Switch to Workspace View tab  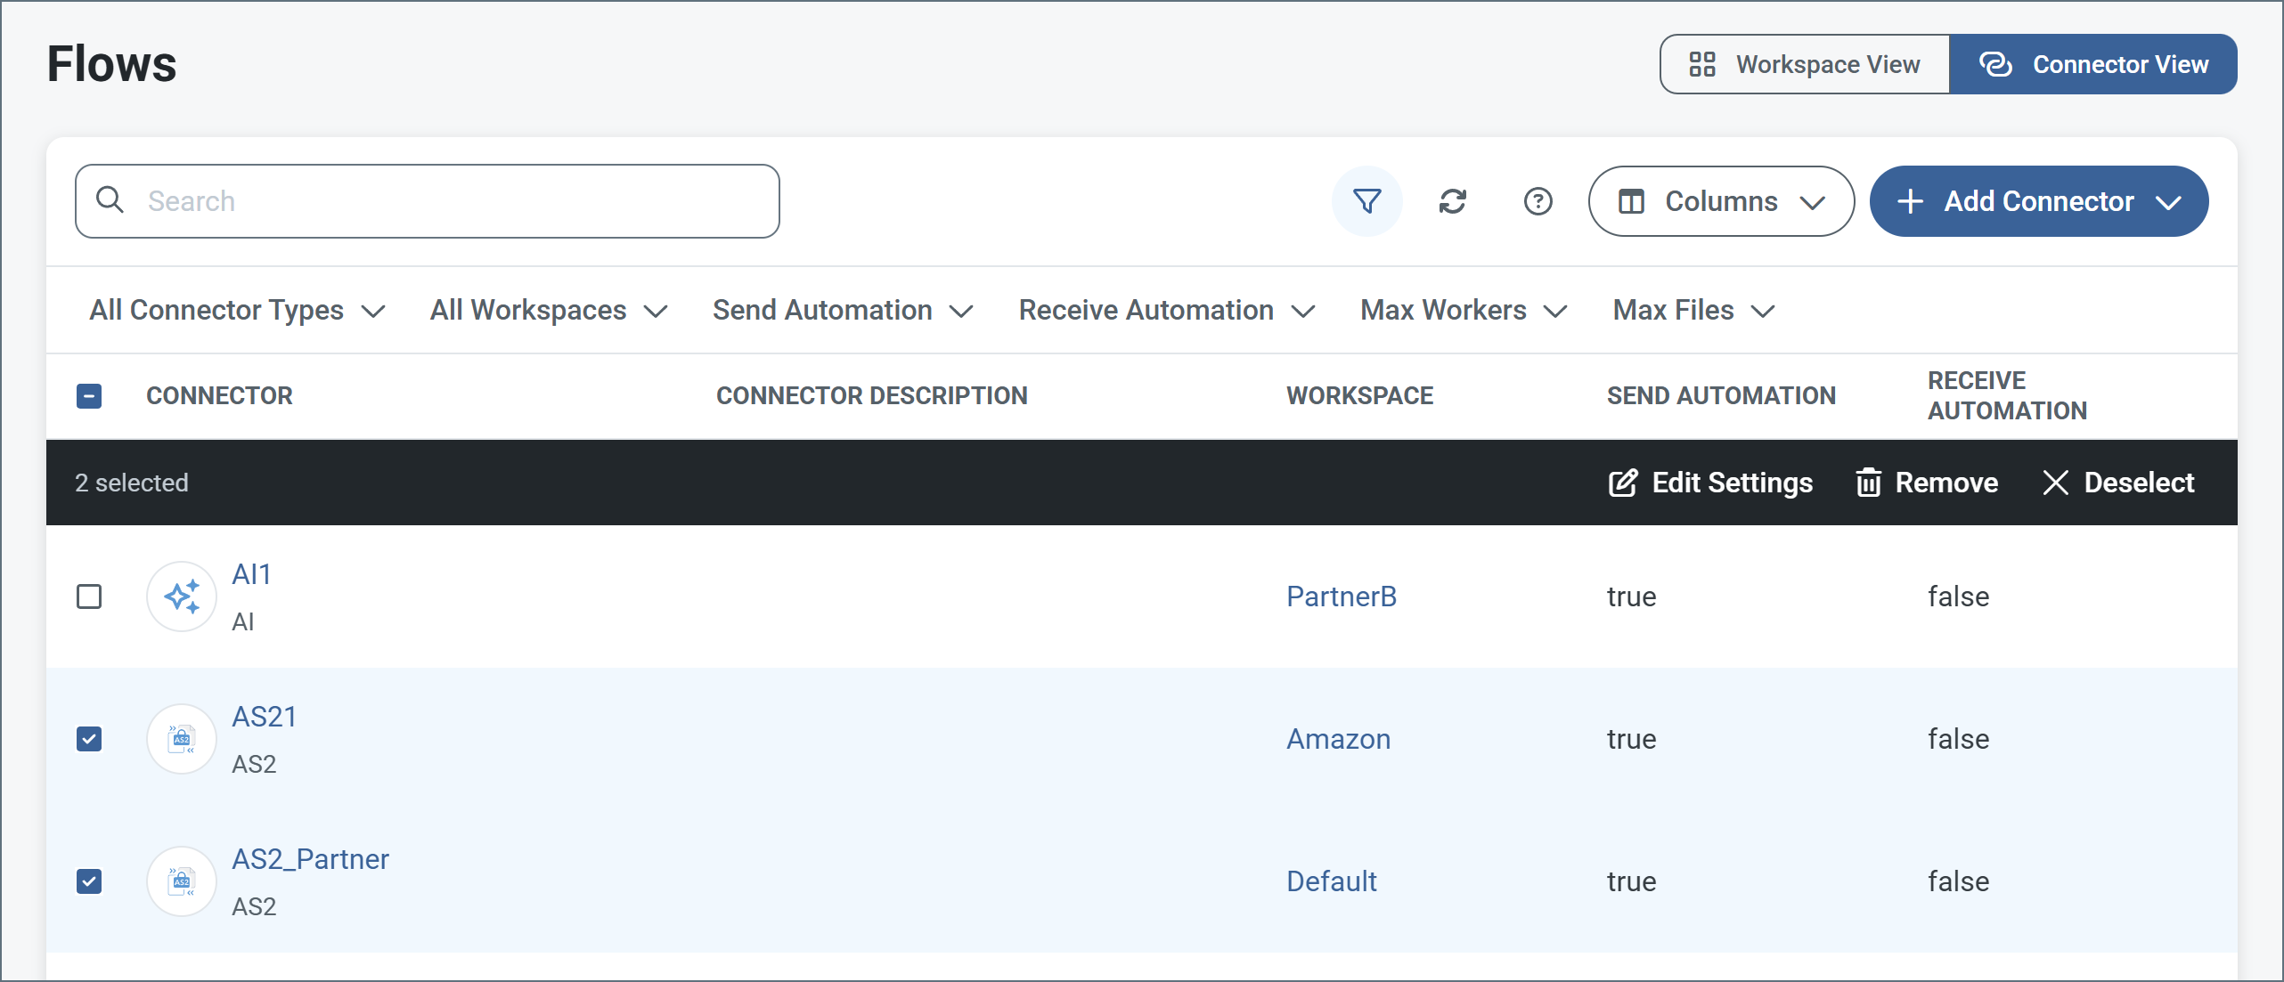click(x=1805, y=64)
